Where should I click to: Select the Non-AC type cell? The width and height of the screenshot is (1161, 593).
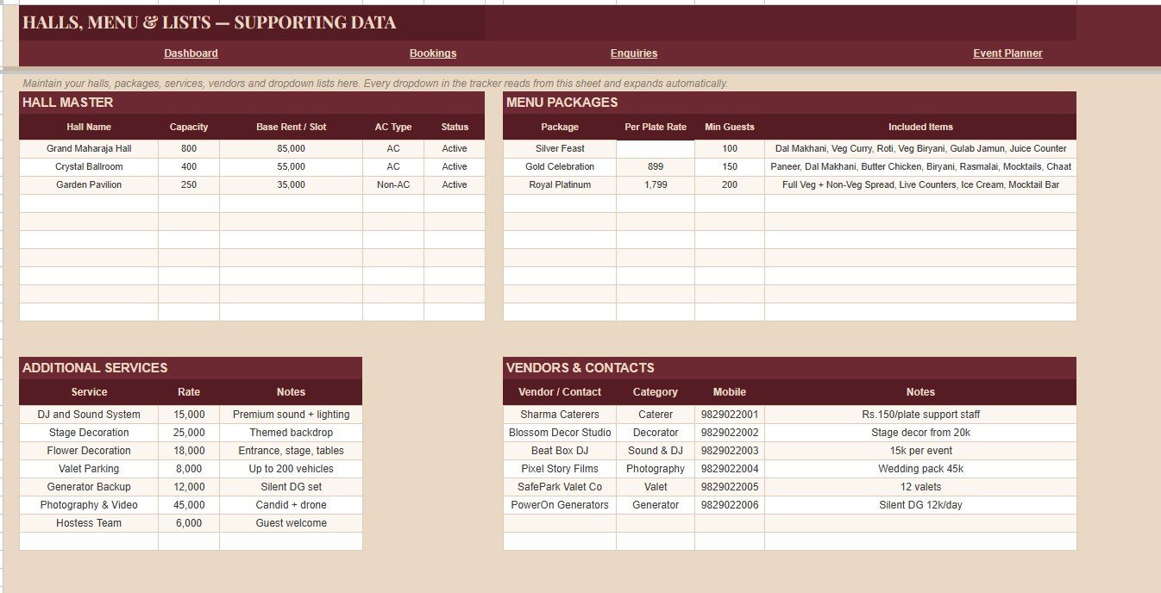point(393,185)
